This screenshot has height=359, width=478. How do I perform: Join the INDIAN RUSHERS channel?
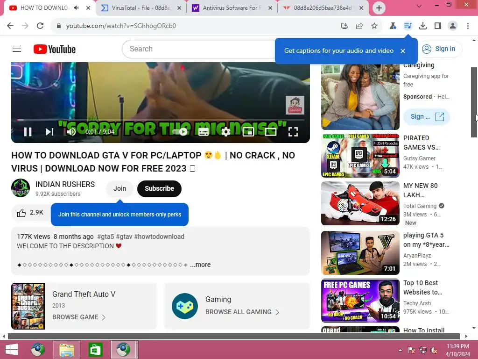(x=119, y=189)
